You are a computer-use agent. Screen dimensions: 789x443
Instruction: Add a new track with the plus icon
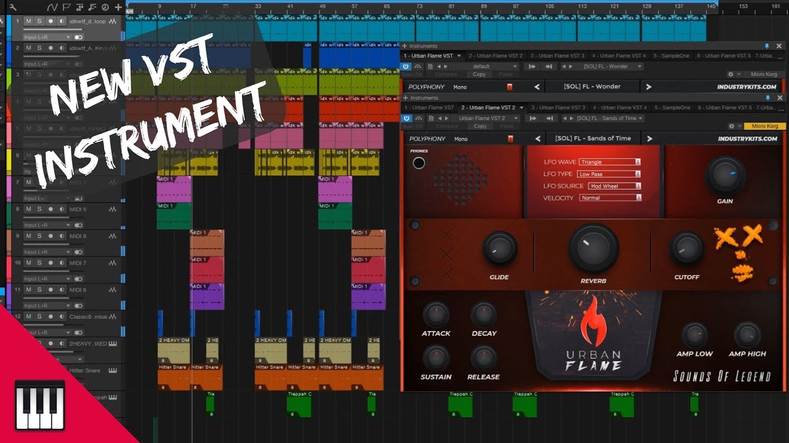click(118, 7)
